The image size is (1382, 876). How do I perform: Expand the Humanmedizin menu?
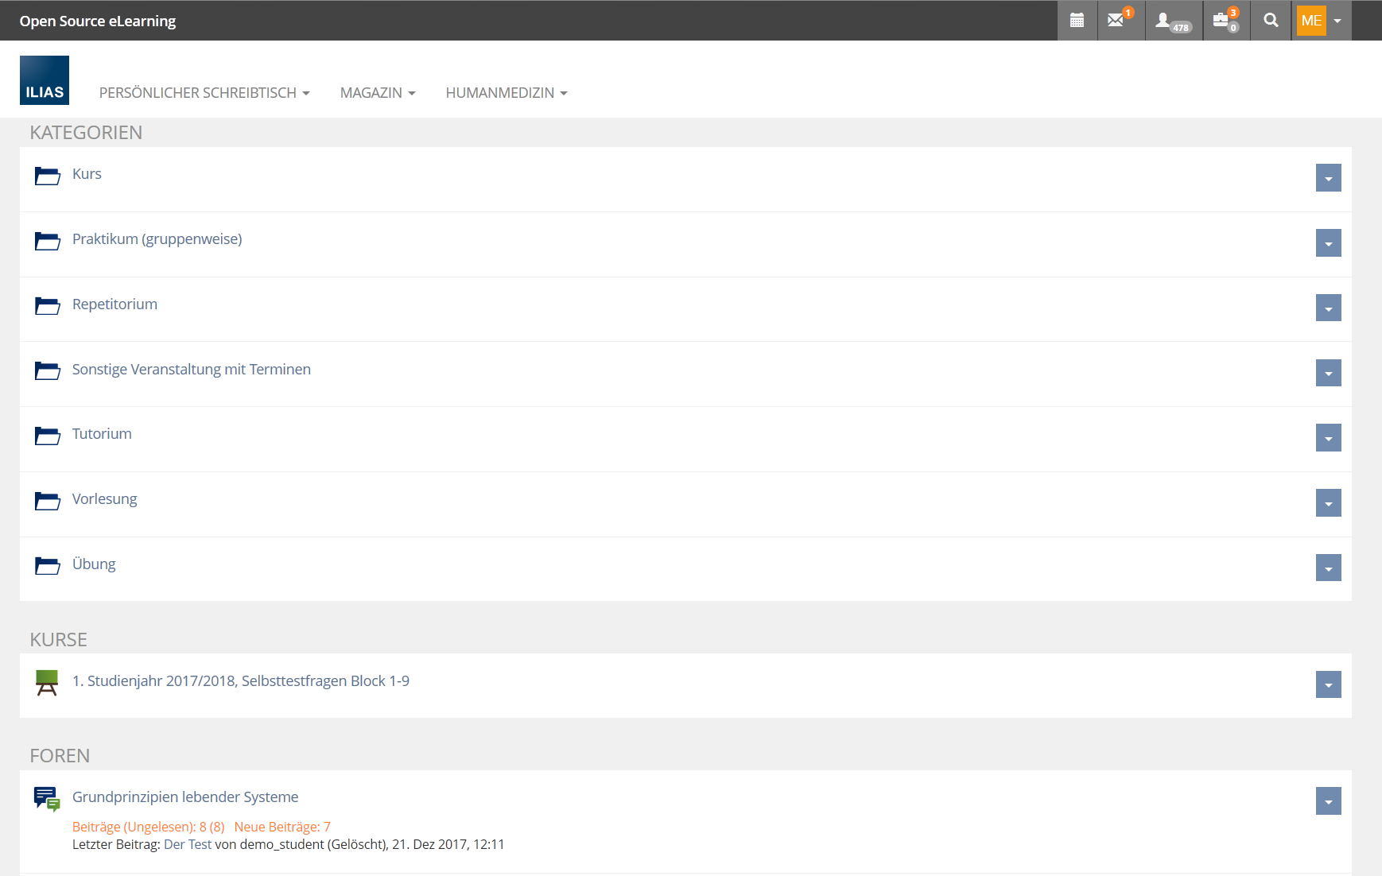pos(506,93)
